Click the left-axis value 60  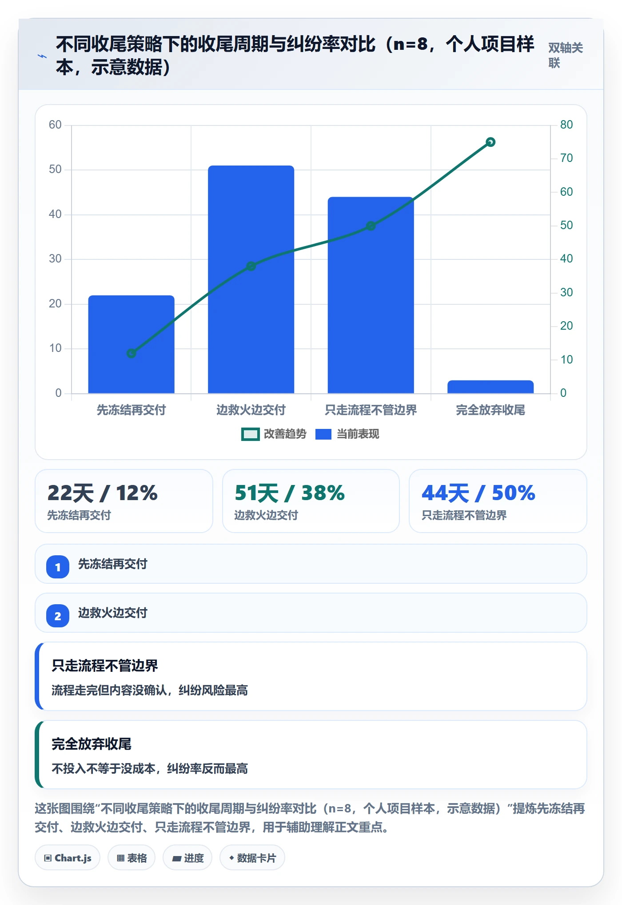[x=55, y=125]
